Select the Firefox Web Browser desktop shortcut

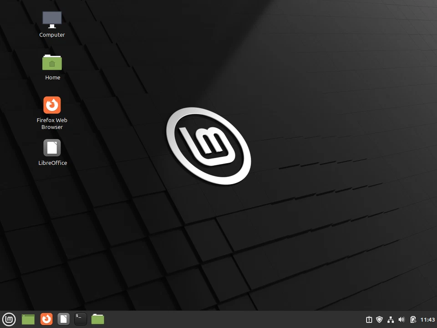tap(52, 104)
